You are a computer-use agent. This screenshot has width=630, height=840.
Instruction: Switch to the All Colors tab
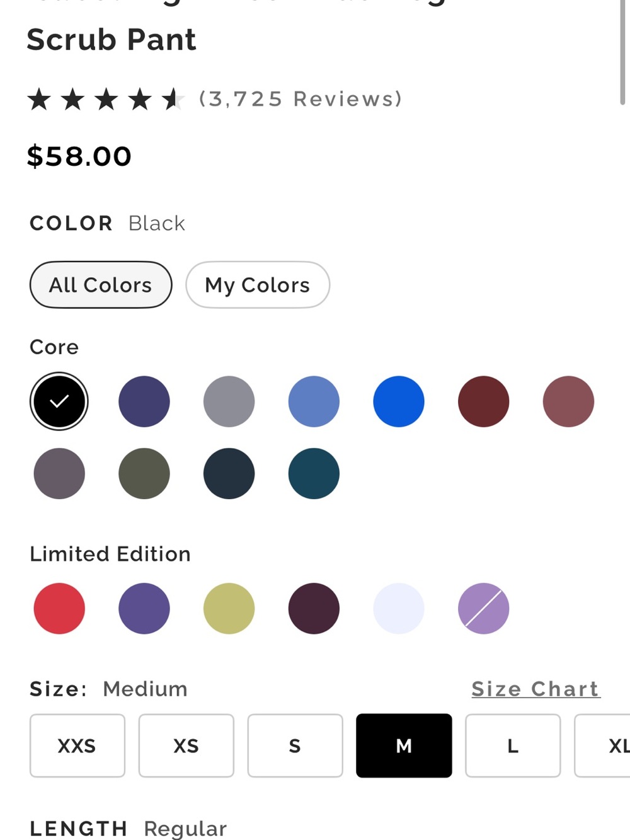coord(101,285)
